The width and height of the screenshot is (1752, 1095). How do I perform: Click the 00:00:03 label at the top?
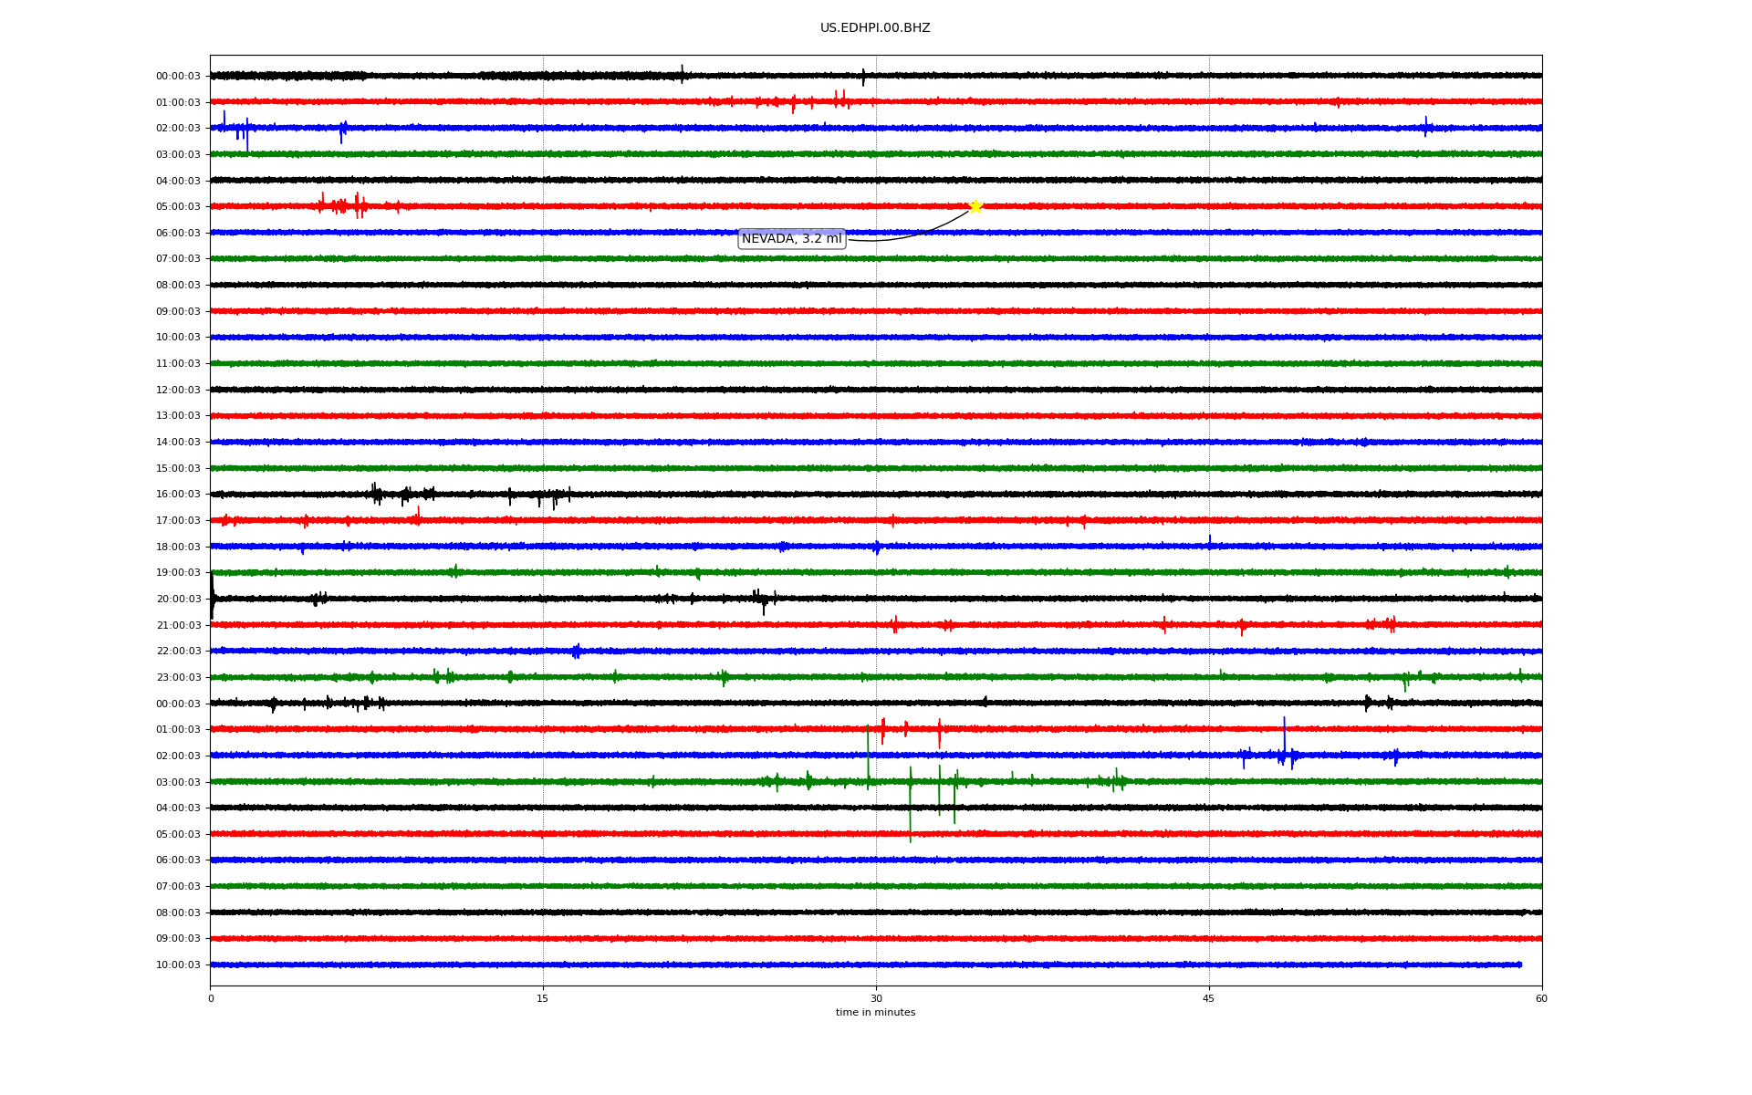(178, 77)
